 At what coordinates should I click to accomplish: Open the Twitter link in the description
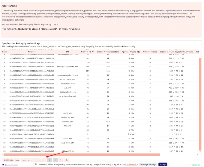65,29
